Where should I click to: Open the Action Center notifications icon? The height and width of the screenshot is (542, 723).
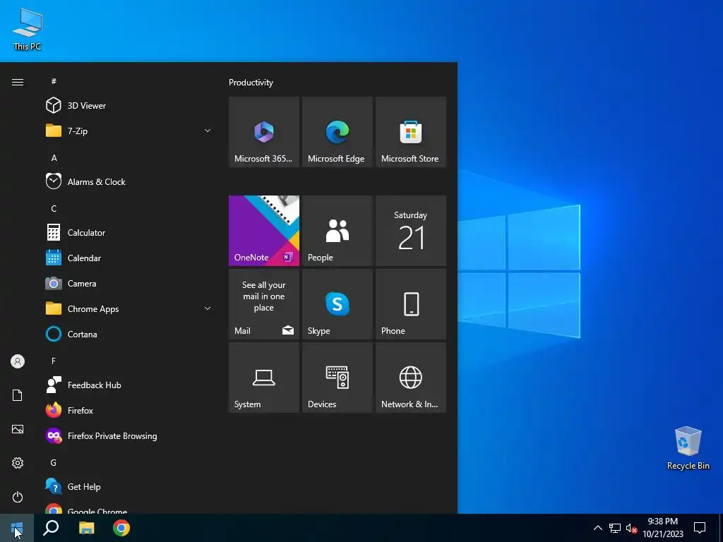click(700, 528)
